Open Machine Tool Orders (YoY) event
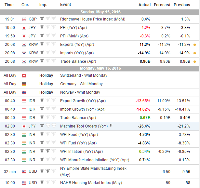Screen dimensions: 200x188 [84, 126]
